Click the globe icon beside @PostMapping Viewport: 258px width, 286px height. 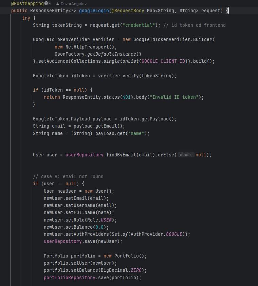(46, 3)
